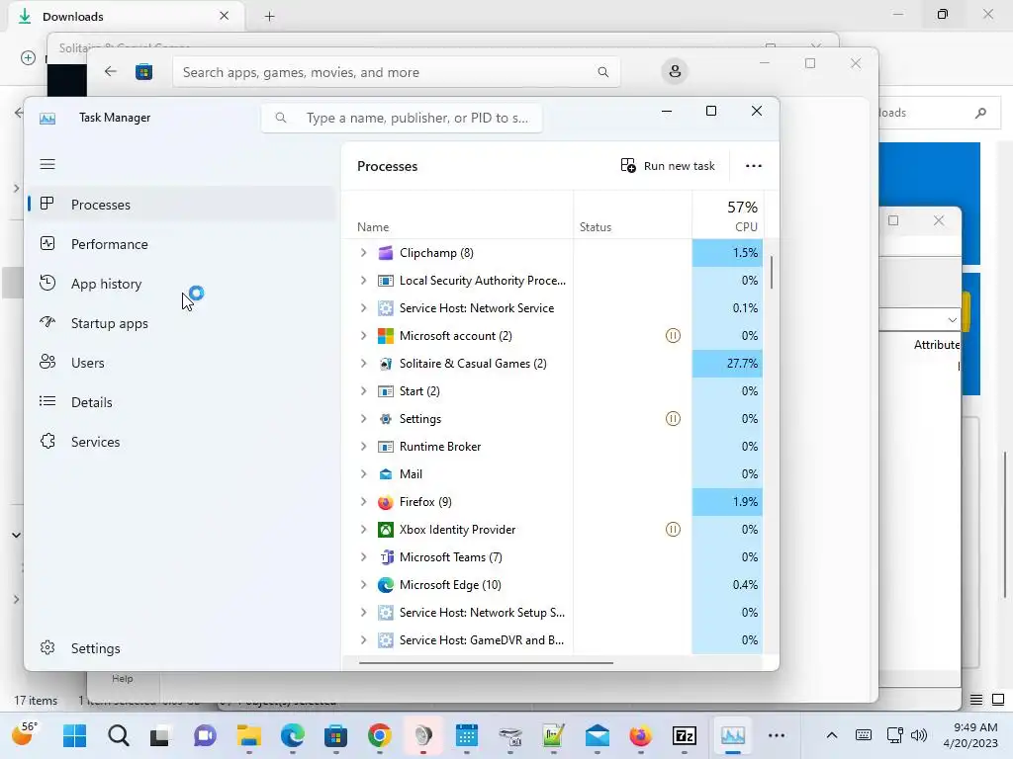1013x759 pixels.
Task: Click suspended status icon for Microsoft account
Action: pyautogui.click(x=673, y=336)
